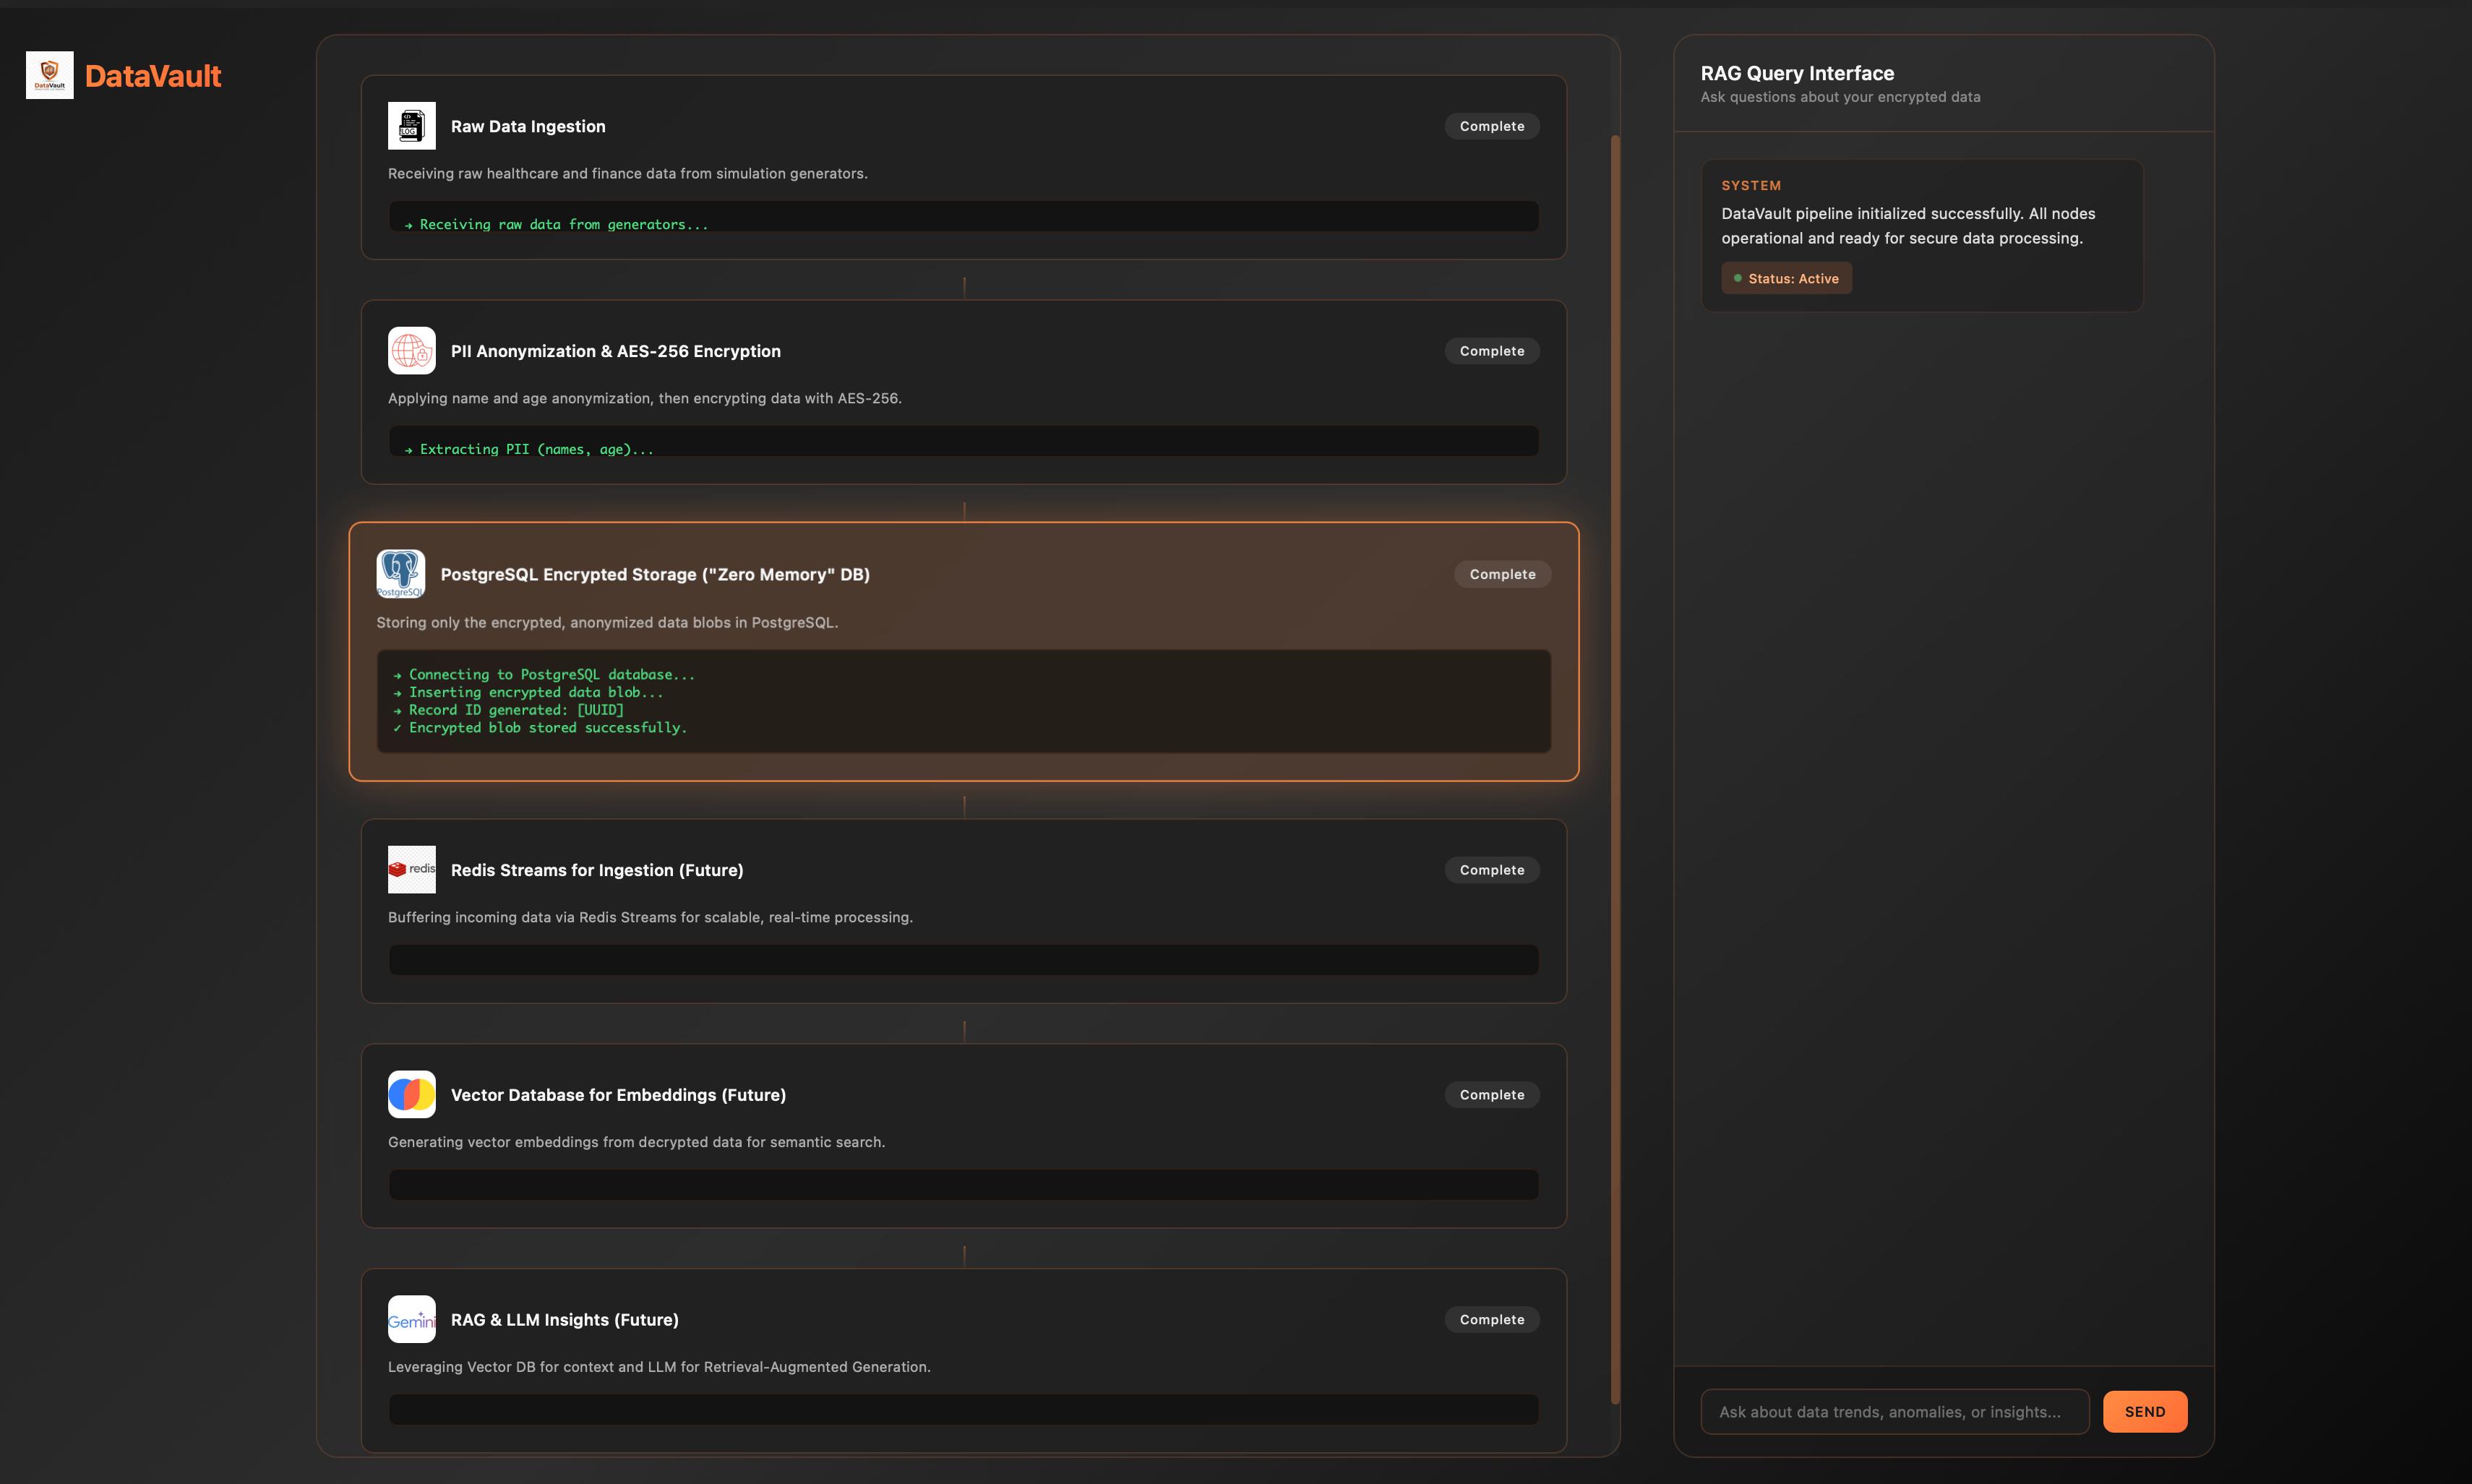The width and height of the screenshot is (2472, 1484).
Task: Click the Gemini logo icon
Action: click(x=411, y=1320)
